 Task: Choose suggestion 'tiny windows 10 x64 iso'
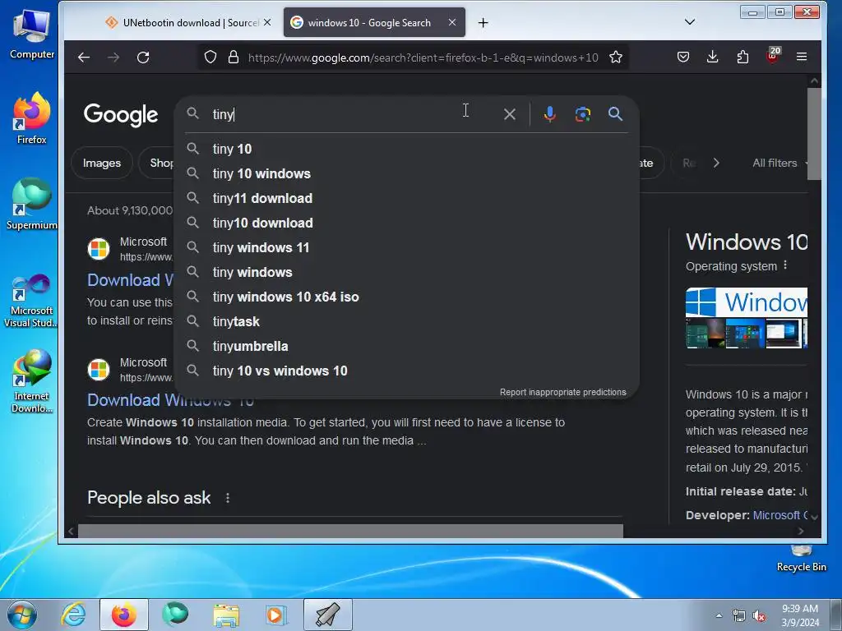click(406, 297)
